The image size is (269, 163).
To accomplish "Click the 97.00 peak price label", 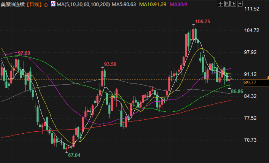I will tap(24, 53).
